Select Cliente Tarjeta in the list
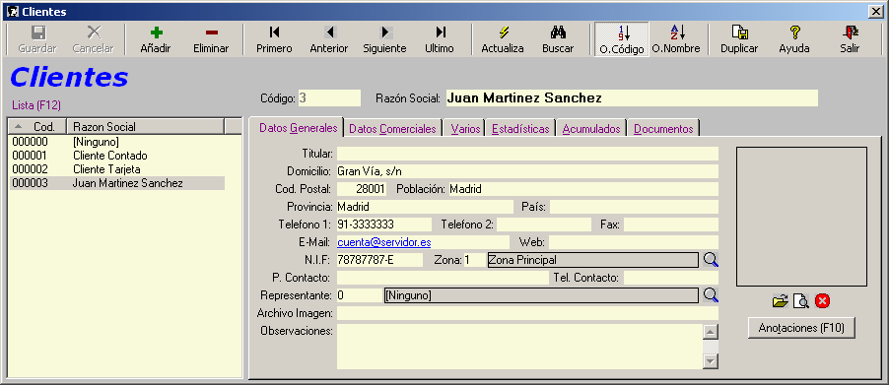 click(x=117, y=169)
